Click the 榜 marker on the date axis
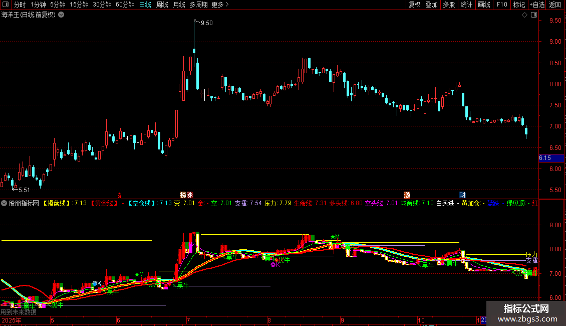566x326 pixels. tap(183, 195)
